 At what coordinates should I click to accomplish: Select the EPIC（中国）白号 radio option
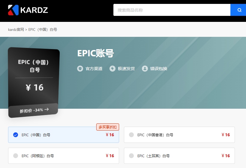(16, 135)
